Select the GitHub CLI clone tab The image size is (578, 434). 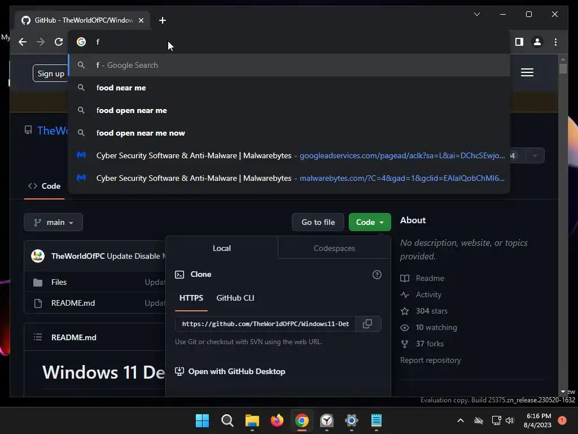pyautogui.click(x=235, y=298)
